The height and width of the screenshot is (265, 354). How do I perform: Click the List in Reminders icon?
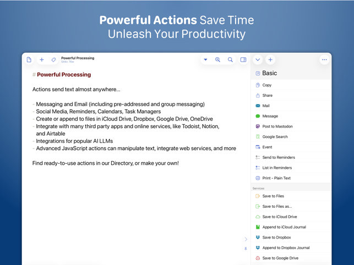(258, 168)
